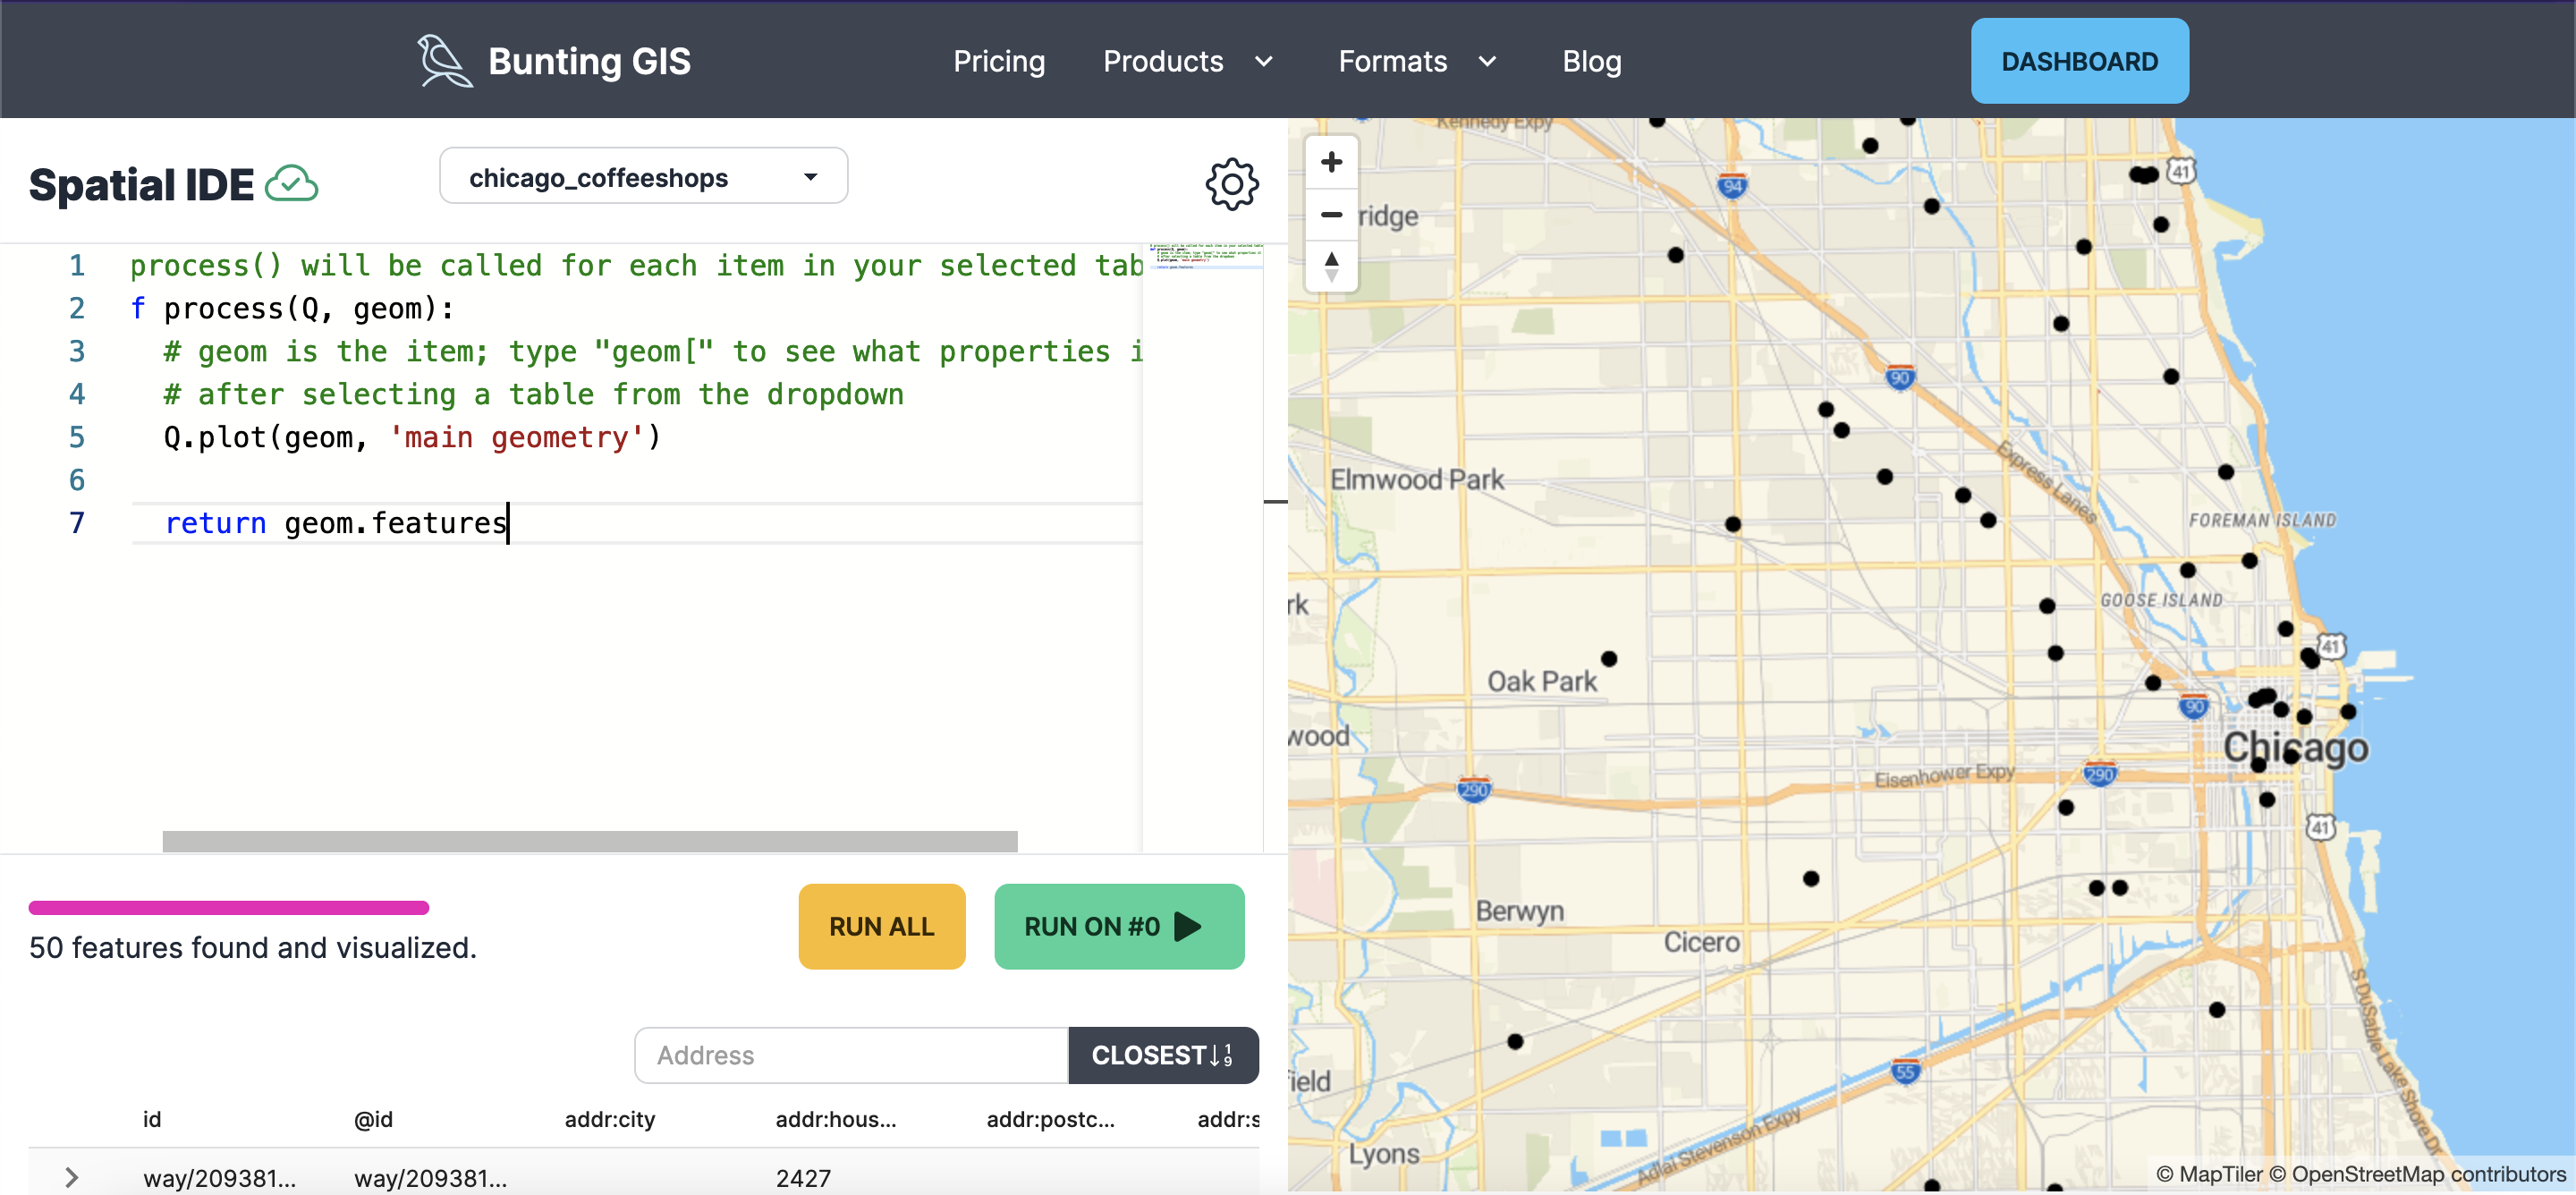Click the RUN ALL button
This screenshot has height=1195, width=2576.
pyautogui.click(x=881, y=926)
